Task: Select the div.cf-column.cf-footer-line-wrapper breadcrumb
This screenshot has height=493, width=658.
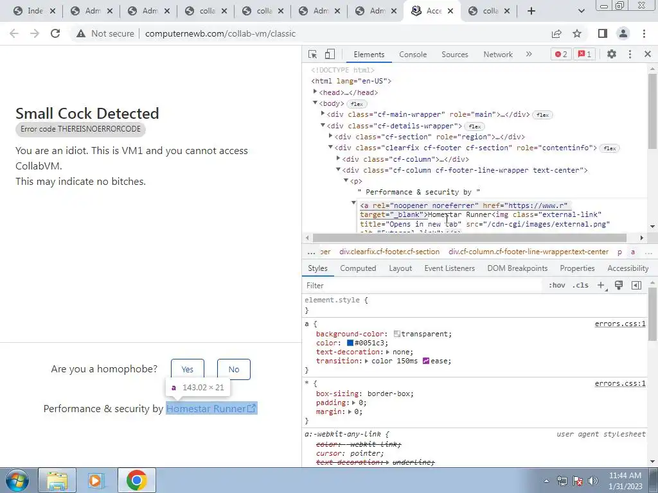Action: point(528,252)
